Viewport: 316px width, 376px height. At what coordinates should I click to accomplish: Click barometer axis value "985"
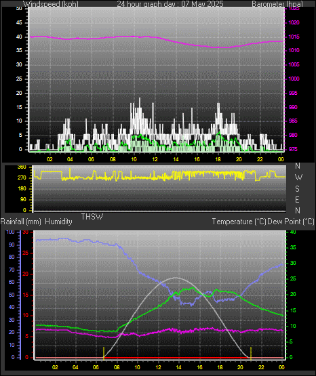click(293, 121)
